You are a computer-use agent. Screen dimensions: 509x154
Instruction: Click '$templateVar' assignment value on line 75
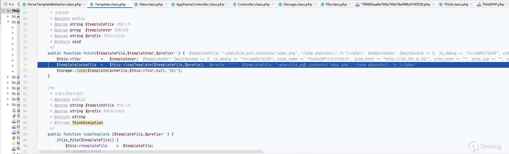pyautogui.click(x=123, y=59)
